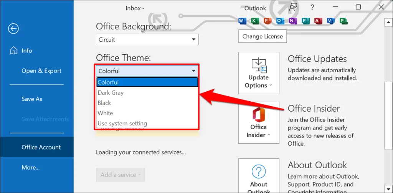The image size is (393, 193).
Task: Open the feedback icon in title bar
Action: pyautogui.click(x=293, y=7)
